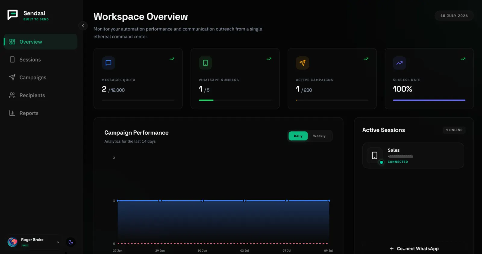
Task: Click the 100% success rate value
Action: click(402, 89)
